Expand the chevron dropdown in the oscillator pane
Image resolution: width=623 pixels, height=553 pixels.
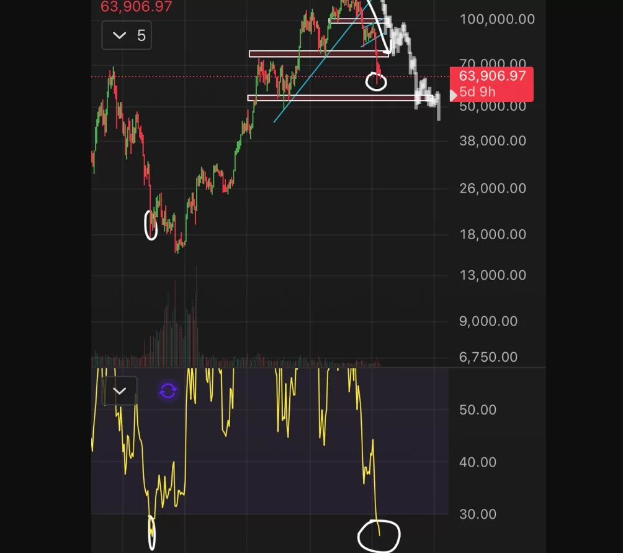pyautogui.click(x=120, y=391)
